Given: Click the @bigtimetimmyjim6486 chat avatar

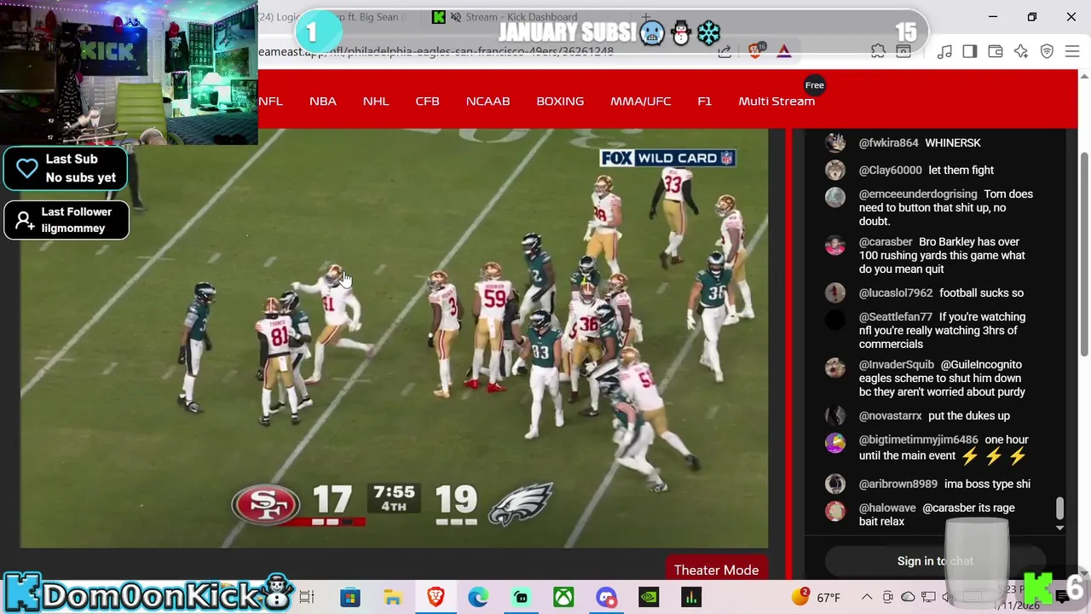Looking at the screenshot, I should [x=835, y=442].
